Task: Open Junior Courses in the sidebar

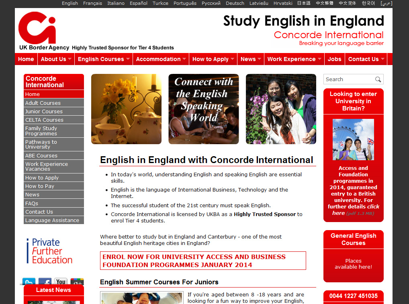Action: [54, 111]
